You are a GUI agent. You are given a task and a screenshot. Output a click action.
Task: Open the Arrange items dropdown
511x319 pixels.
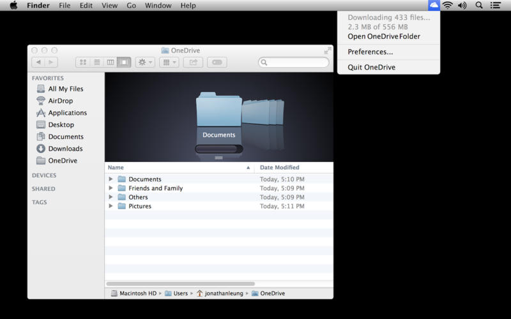tap(169, 62)
